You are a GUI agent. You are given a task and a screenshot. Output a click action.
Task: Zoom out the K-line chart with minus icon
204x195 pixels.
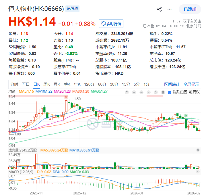(x=141, y=92)
